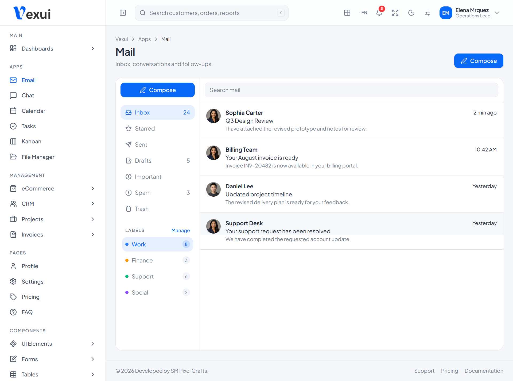Open the Kanban board
This screenshot has width=513, height=381.
click(53, 142)
